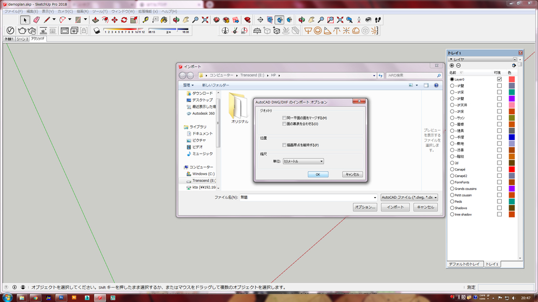Viewport: 538px width, 302px height.
Task: Select the Tape Measure tool
Action: [146, 20]
